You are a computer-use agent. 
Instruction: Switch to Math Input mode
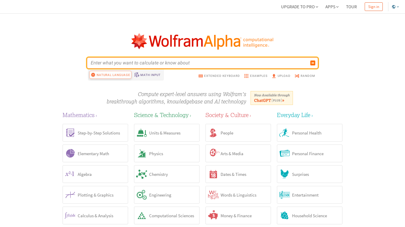[147, 74]
